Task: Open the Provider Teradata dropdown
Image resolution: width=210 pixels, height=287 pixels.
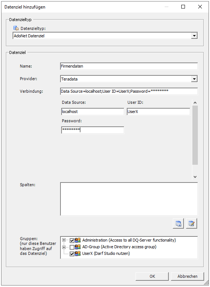Action: [194, 79]
